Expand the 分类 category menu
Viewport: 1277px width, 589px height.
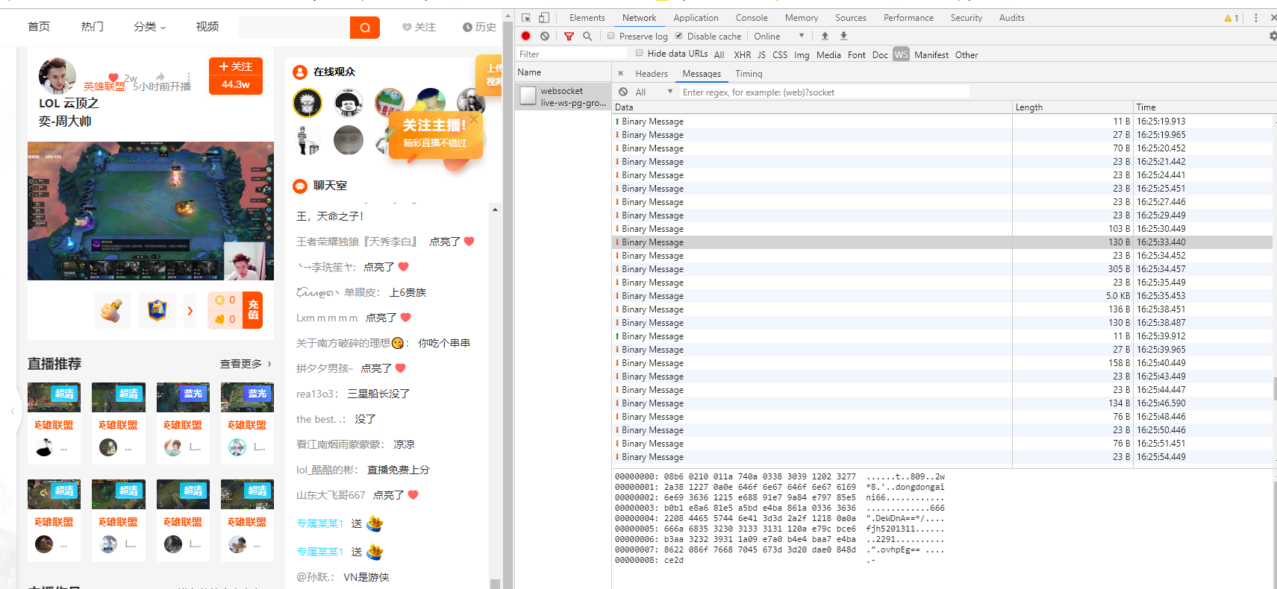coord(149,27)
